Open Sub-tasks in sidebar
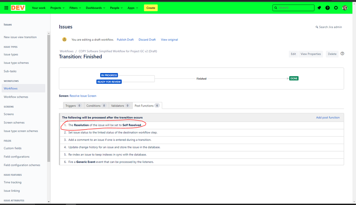 click(10, 71)
